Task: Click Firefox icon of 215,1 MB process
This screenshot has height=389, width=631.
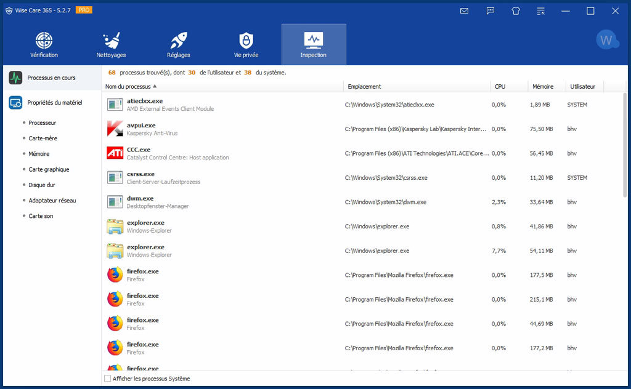Action: click(115, 299)
